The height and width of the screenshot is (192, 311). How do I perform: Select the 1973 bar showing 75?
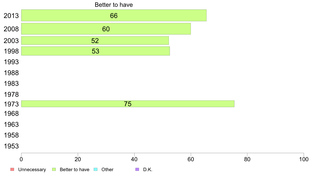pyautogui.click(x=128, y=104)
